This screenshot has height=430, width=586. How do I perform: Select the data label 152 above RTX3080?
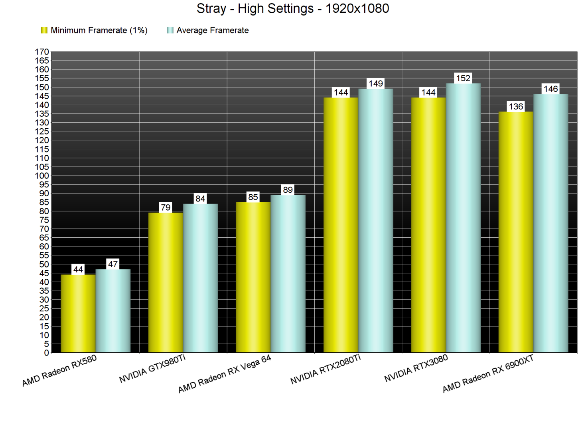point(463,78)
